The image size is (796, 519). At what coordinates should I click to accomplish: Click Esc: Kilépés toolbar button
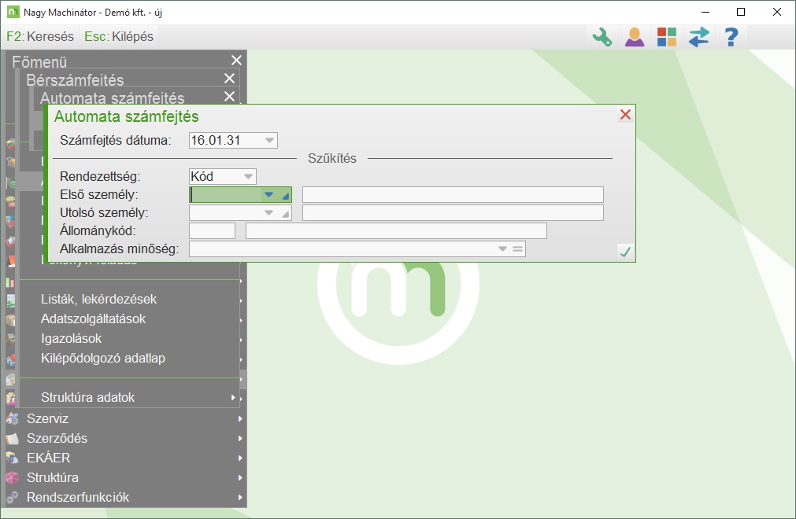tap(119, 36)
